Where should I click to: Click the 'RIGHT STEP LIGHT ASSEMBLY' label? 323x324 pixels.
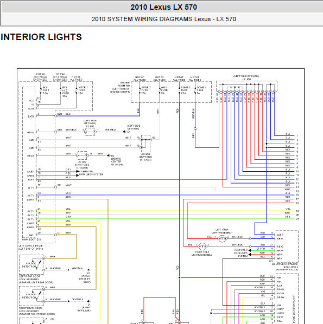tap(202, 254)
